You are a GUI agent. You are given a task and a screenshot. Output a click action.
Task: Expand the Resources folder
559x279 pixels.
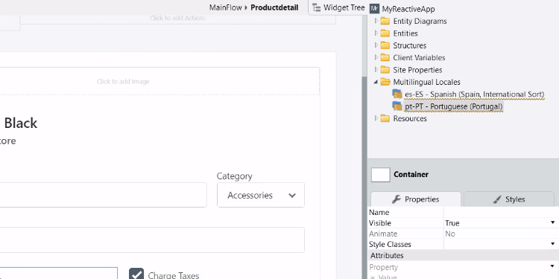(x=376, y=118)
